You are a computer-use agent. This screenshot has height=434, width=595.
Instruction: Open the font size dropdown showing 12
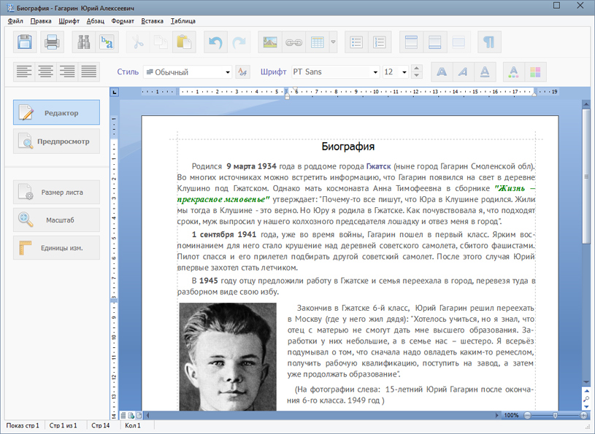(x=396, y=72)
